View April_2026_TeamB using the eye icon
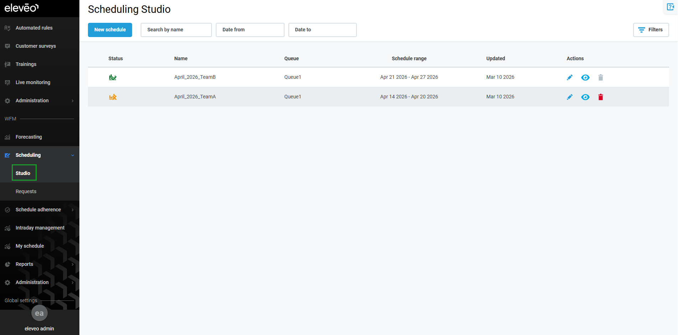The width and height of the screenshot is (678, 335). click(x=585, y=77)
